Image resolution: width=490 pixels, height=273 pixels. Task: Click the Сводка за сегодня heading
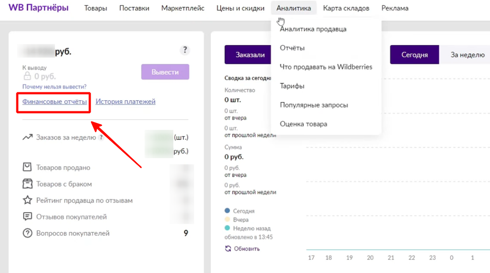(x=248, y=78)
